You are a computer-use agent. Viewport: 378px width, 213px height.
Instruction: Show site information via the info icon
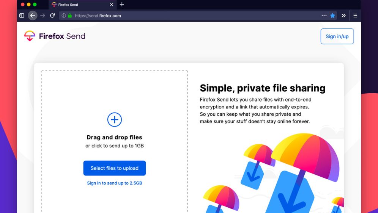[x=64, y=16]
